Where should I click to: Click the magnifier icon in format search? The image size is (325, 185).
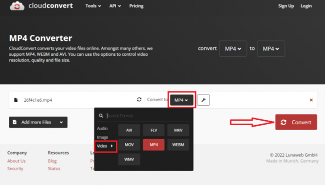[101, 116]
